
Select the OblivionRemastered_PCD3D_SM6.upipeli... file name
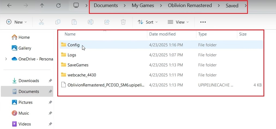click(x=106, y=85)
